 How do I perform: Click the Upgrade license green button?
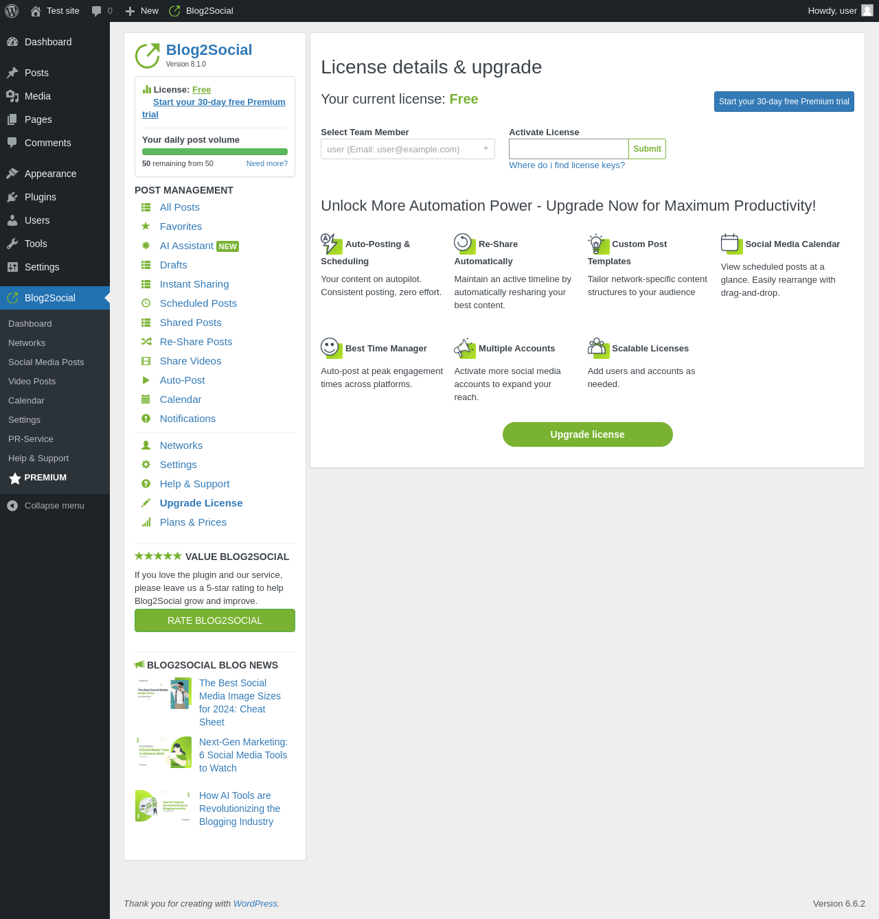[587, 434]
